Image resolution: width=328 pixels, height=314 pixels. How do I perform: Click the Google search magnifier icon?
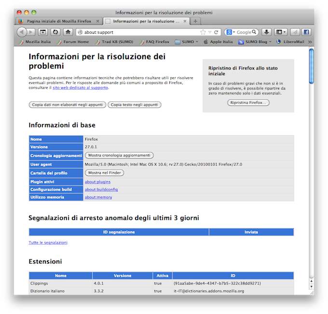[x=254, y=32]
